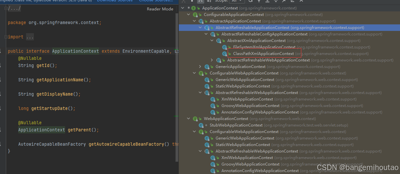Collapse the AbstractXmlApplicationContext node
The image size is (400, 174).
click(212, 41)
